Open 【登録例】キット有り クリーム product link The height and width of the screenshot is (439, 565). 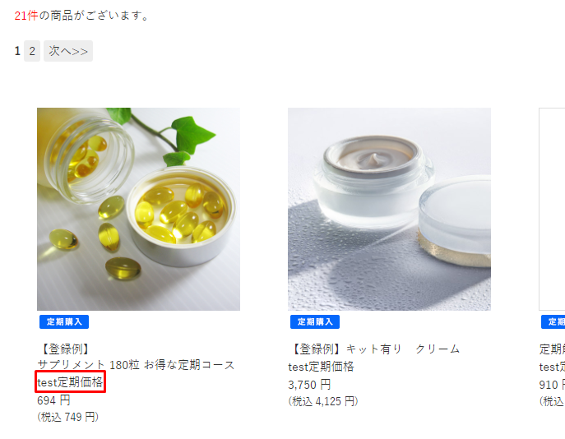tap(374, 349)
